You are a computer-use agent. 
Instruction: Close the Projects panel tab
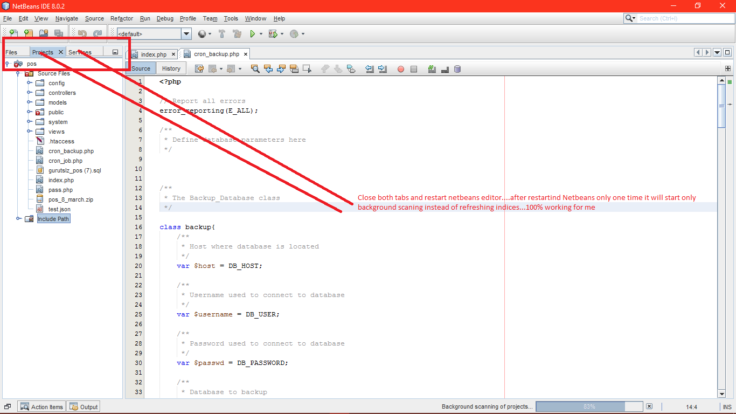point(60,52)
